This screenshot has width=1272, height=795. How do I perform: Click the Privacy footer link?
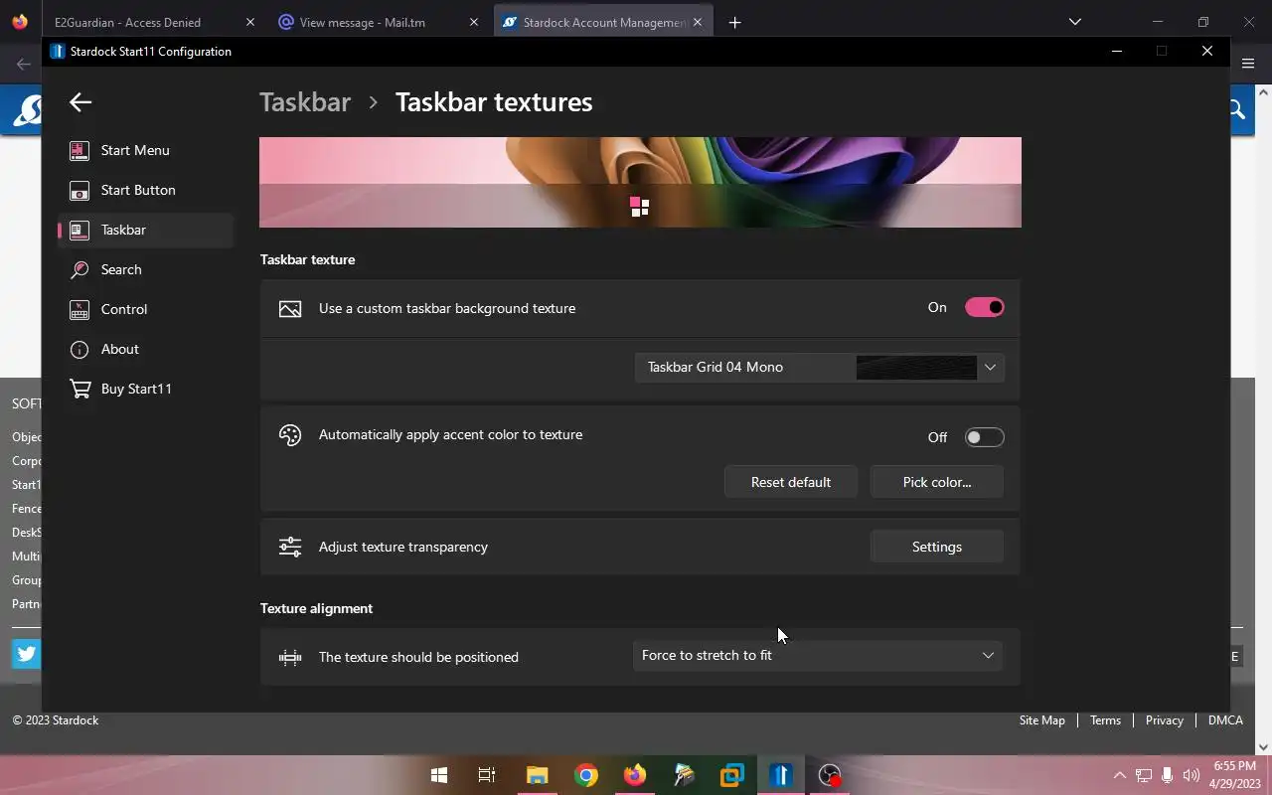(x=1164, y=720)
